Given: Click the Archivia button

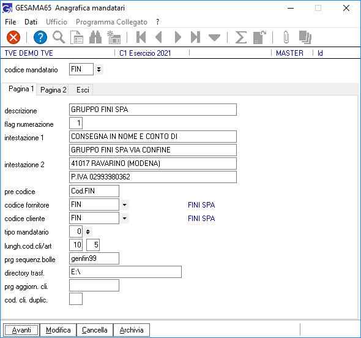Looking at the screenshot, I should (x=132, y=330).
